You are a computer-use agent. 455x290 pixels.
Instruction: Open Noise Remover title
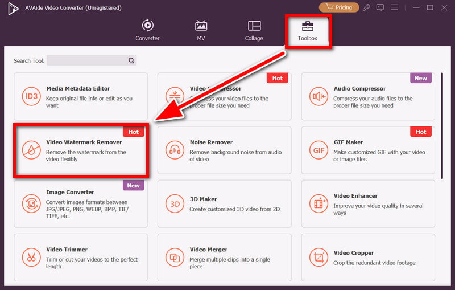[x=211, y=142]
